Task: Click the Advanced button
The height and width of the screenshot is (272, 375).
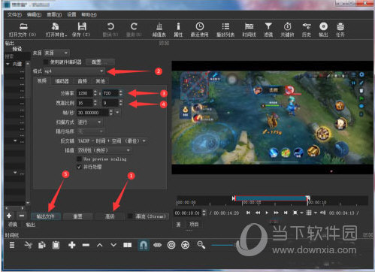Action: pyautogui.click(x=110, y=216)
